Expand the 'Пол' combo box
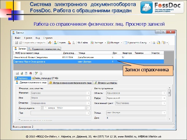 89,113
